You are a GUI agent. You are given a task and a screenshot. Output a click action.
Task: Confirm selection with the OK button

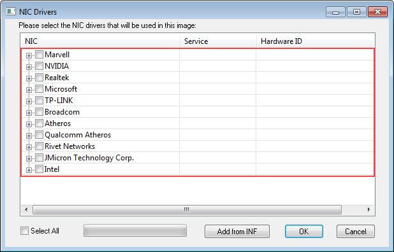(304, 231)
